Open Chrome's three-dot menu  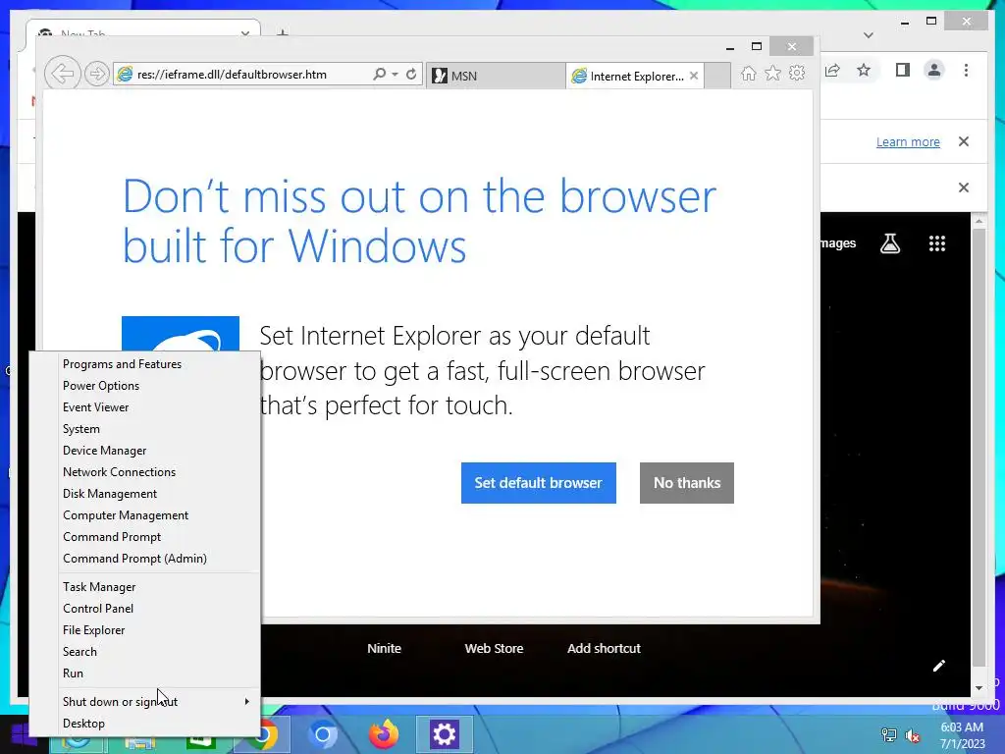[x=966, y=70]
